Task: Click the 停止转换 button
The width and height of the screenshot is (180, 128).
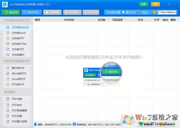Action: tap(72, 12)
